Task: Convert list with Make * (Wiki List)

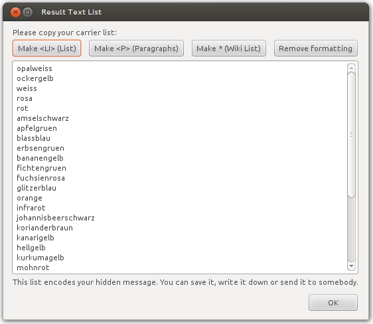Action: (229, 48)
